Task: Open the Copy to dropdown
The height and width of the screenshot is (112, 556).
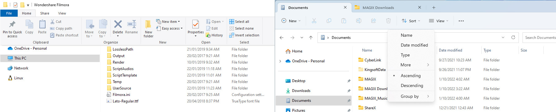Action: coord(102,29)
